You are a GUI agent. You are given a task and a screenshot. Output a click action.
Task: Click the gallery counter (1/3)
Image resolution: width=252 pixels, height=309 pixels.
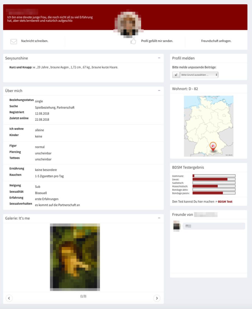tap(83, 296)
